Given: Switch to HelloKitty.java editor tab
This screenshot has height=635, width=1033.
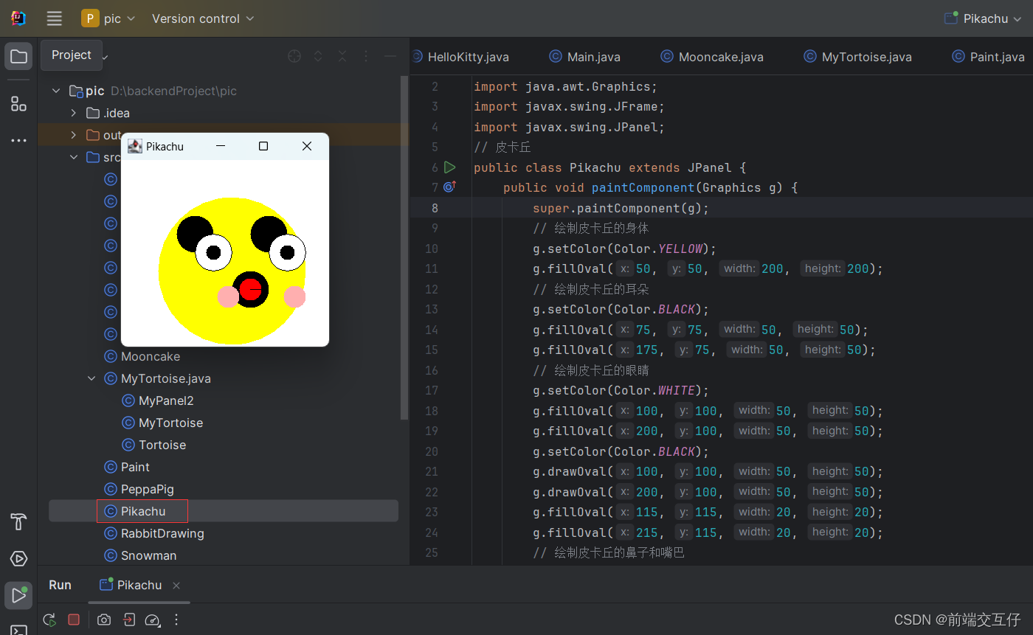Looking at the screenshot, I should tap(460, 57).
